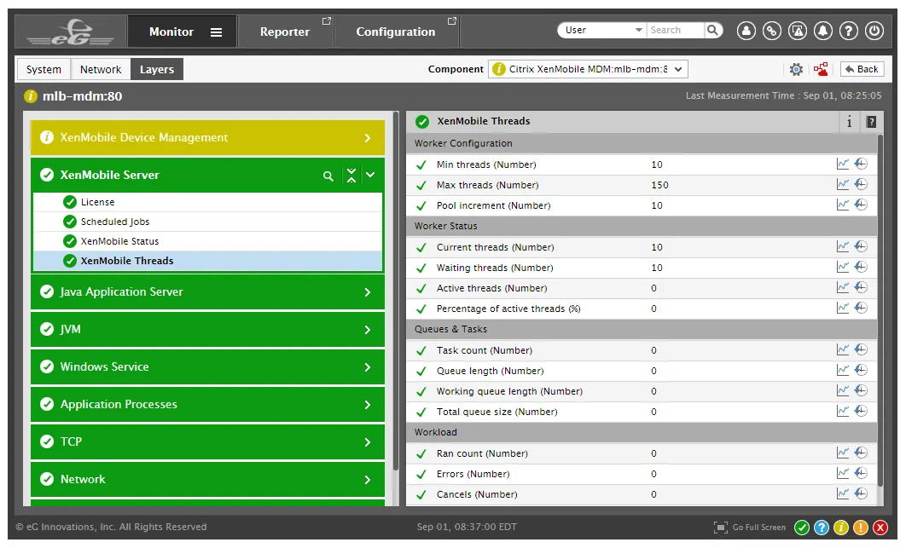
Task: Click the info icon in XenMobile Threads header
Action: [849, 121]
